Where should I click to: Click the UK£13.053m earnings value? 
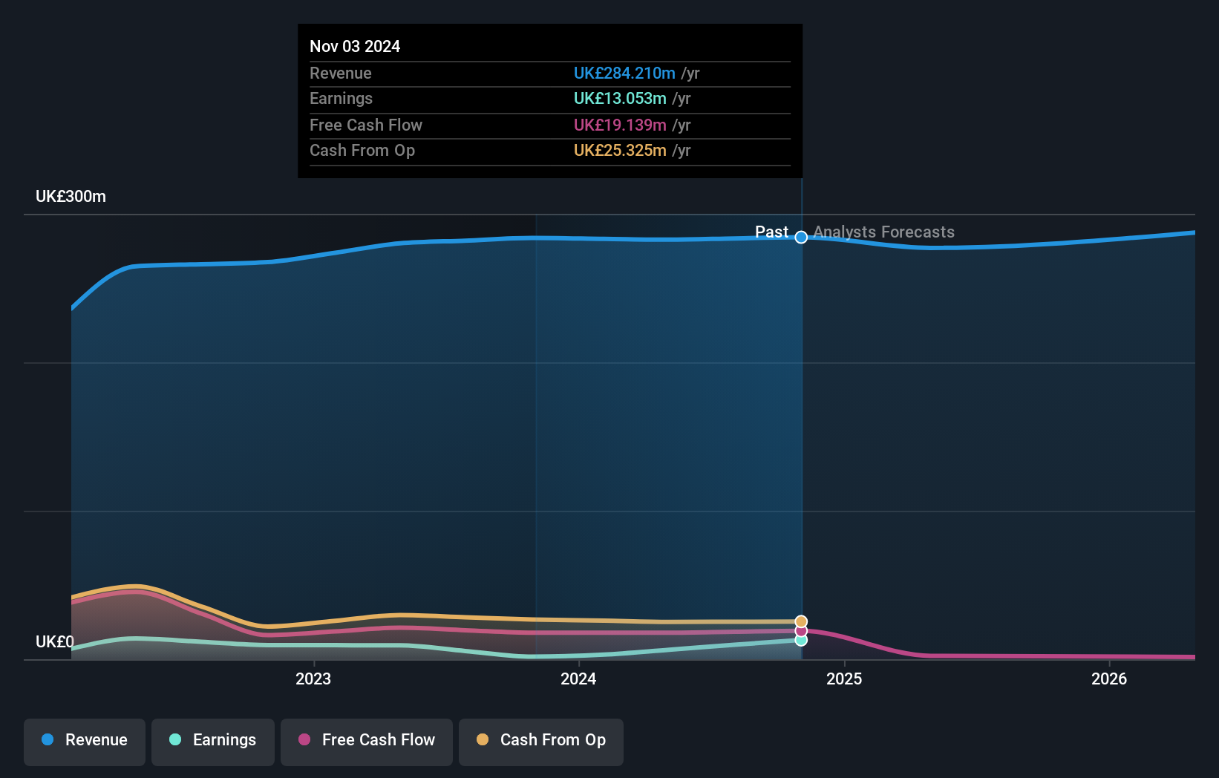coord(620,98)
